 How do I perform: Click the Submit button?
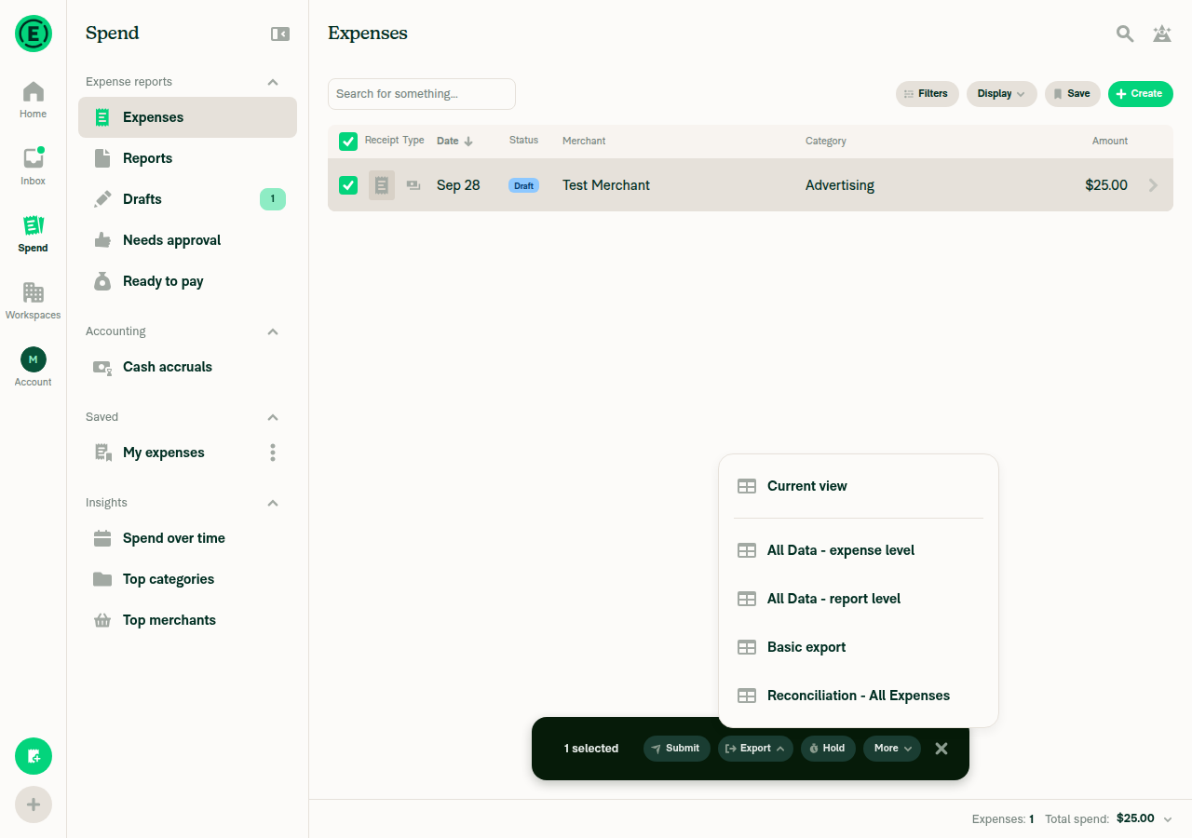click(x=677, y=749)
